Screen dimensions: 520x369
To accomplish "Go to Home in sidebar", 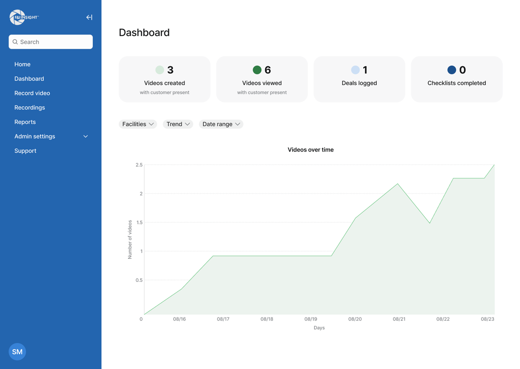I will (22, 64).
